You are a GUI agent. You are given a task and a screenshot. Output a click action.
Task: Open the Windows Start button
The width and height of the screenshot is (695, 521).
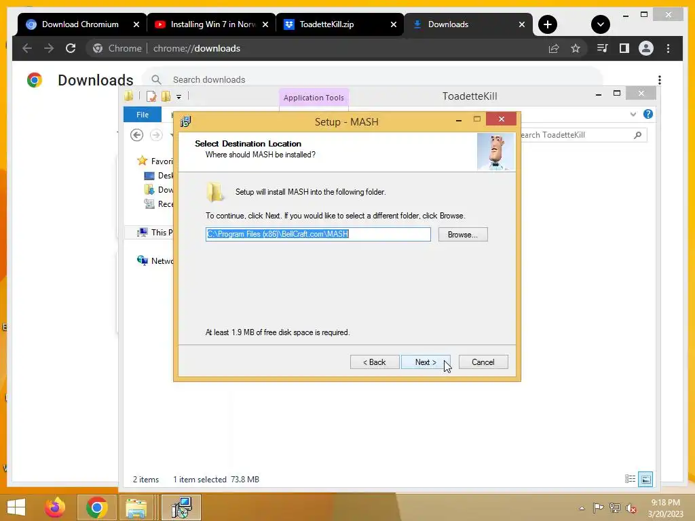16,507
